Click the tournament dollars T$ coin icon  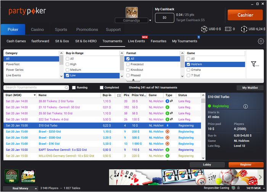click(x=204, y=29)
